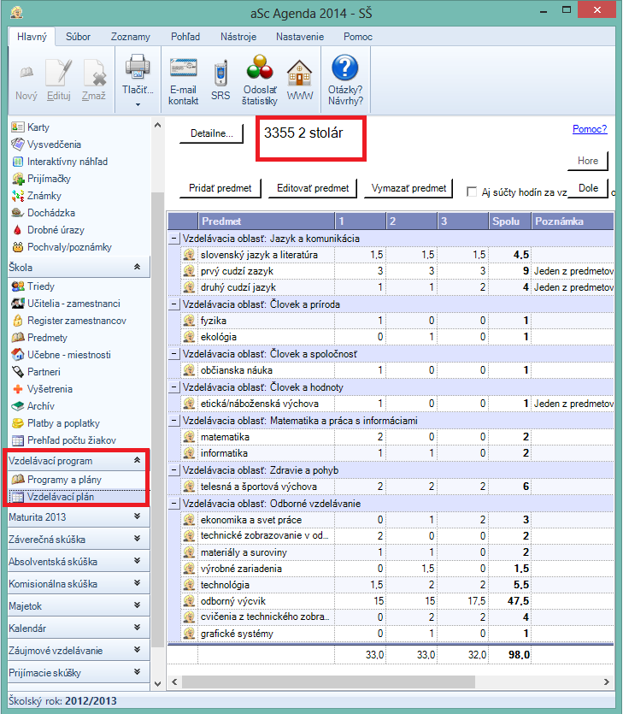Open the Pomoc? link
This screenshot has height=714, width=623.
click(x=590, y=129)
